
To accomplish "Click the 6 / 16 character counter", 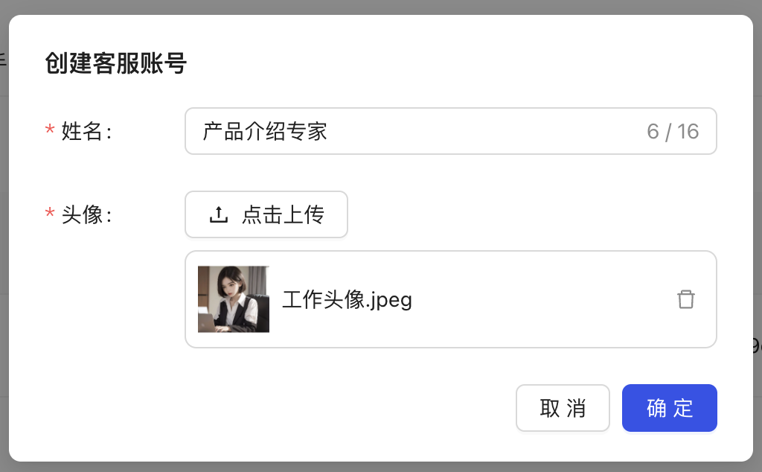I will (673, 132).
